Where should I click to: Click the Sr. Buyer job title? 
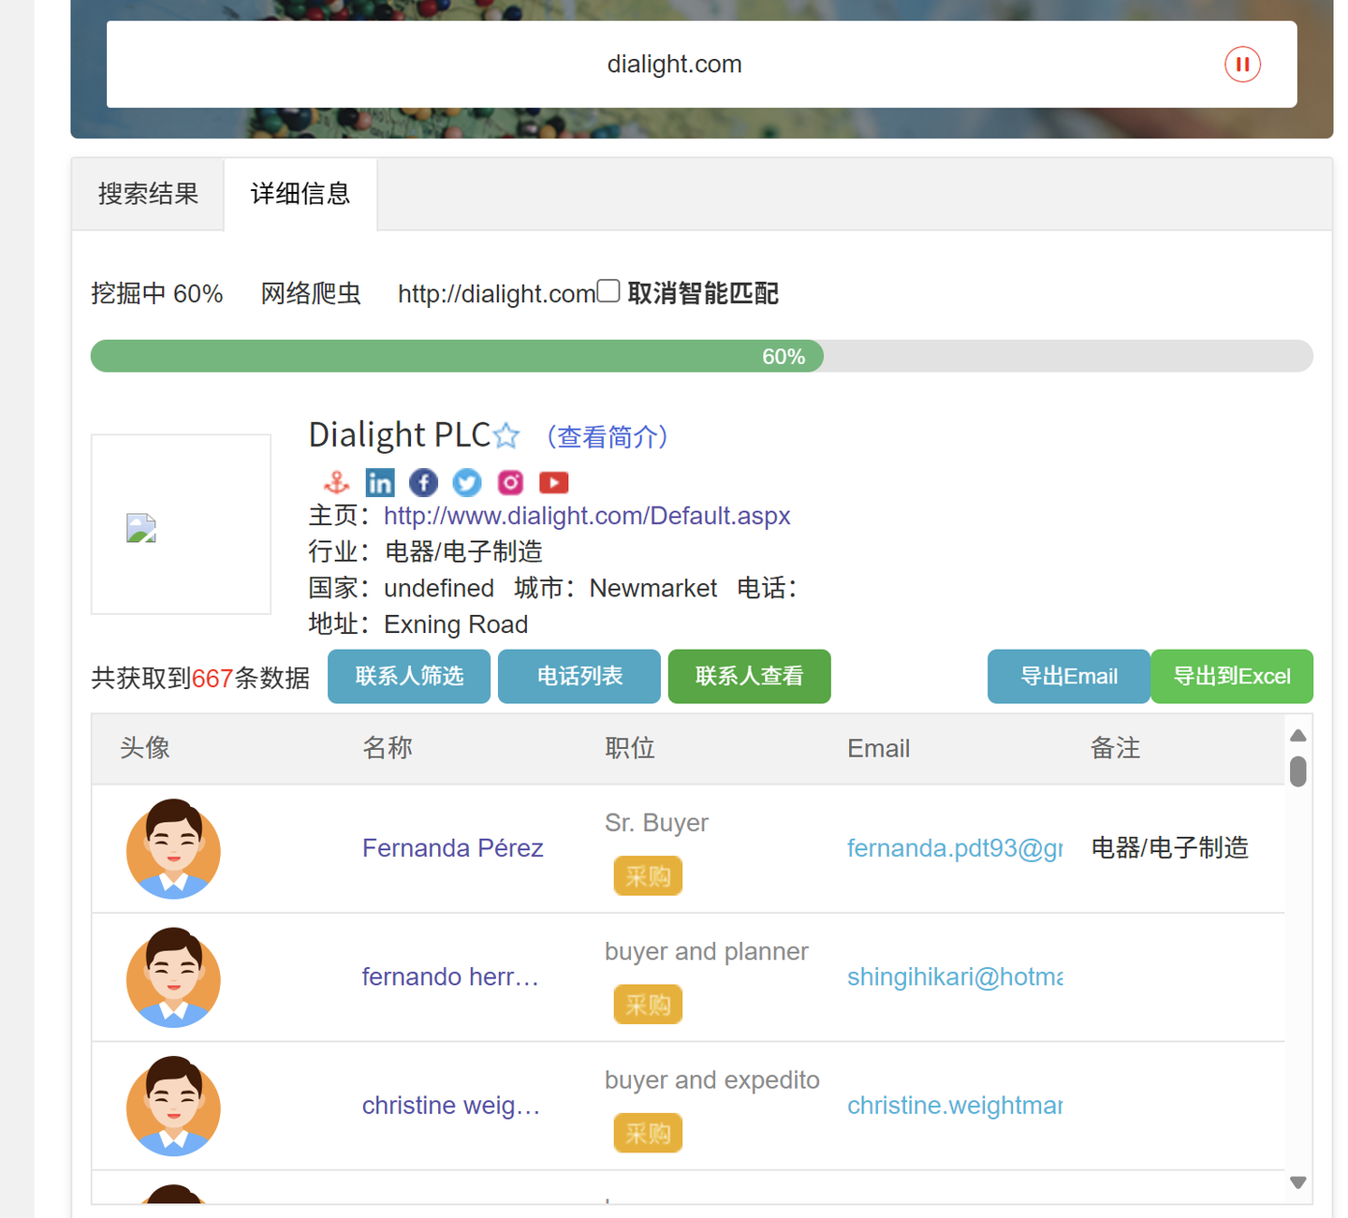point(656,823)
